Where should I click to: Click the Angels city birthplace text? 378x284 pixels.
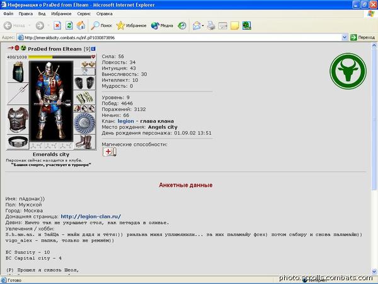(163, 127)
